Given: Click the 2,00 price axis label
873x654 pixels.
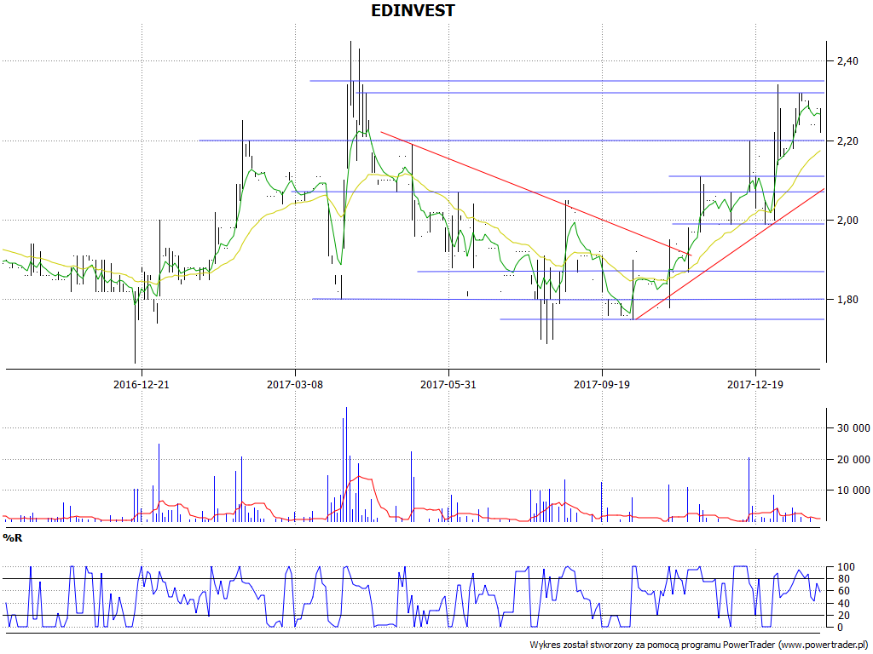Looking at the screenshot, I should (847, 221).
